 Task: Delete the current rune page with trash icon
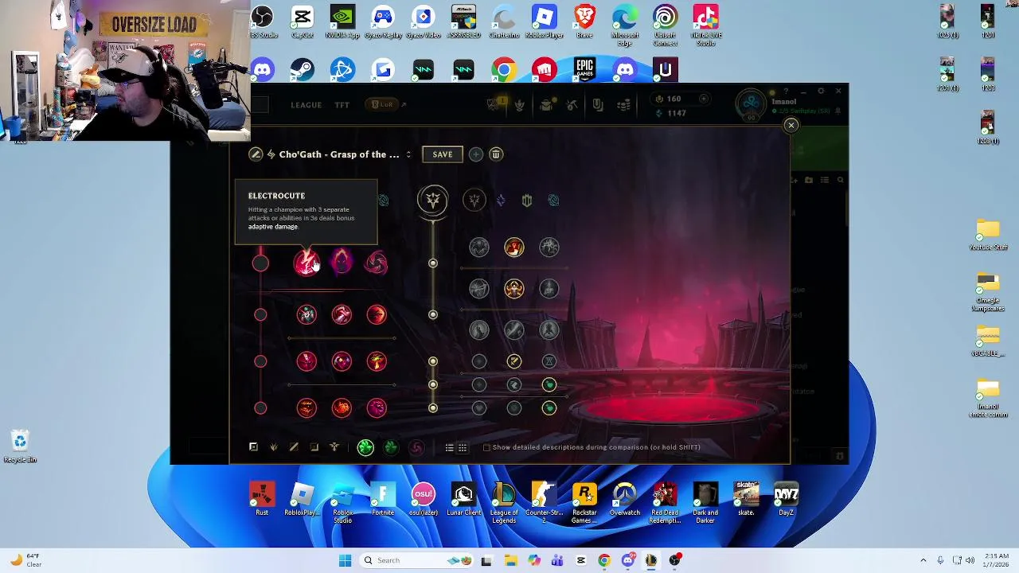[496, 154]
